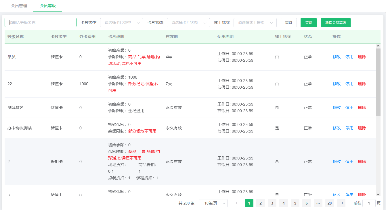Click the scrollbar up arrow
The width and height of the screenshot is (386, 210).
click(378, 46)
